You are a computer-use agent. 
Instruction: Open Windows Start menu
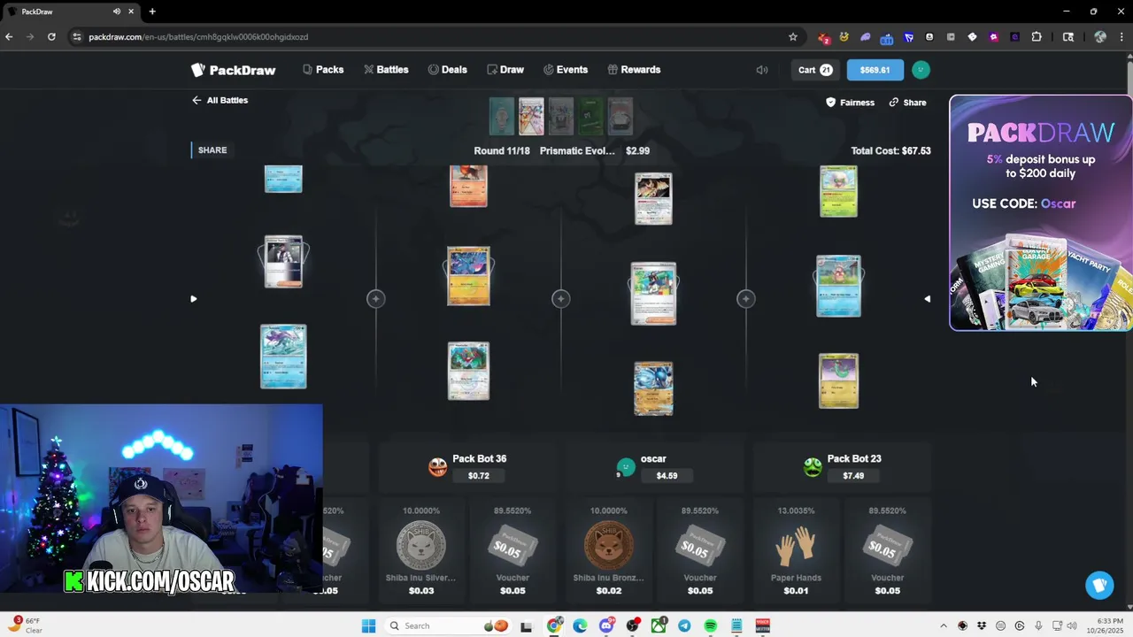pos(368,626)
